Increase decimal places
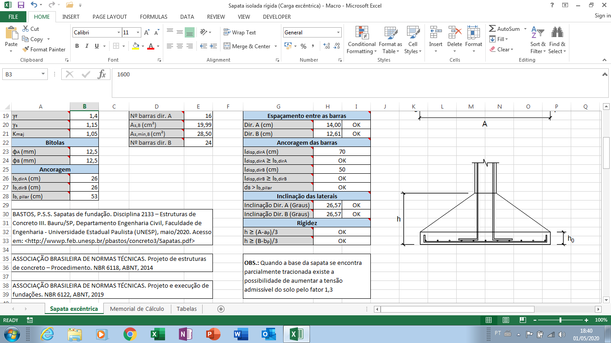This screenshot has width=611, height=343. pyautogui.click(x=327, y=46)
